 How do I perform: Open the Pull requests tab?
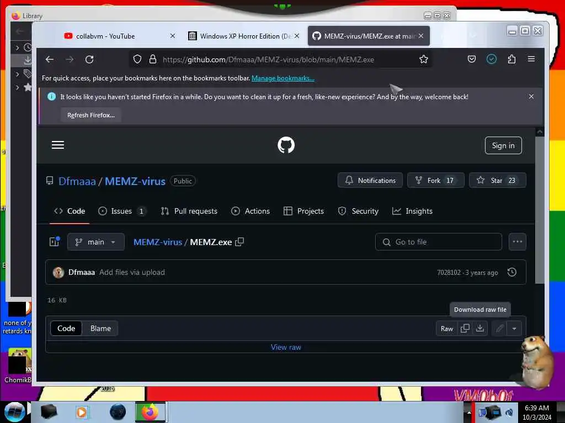[189, 211]
